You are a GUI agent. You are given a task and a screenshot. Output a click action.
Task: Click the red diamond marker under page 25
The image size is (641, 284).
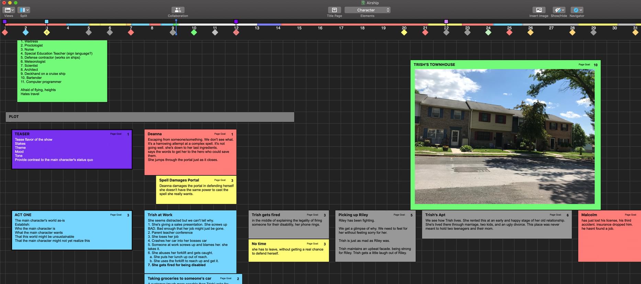(509, 33)
